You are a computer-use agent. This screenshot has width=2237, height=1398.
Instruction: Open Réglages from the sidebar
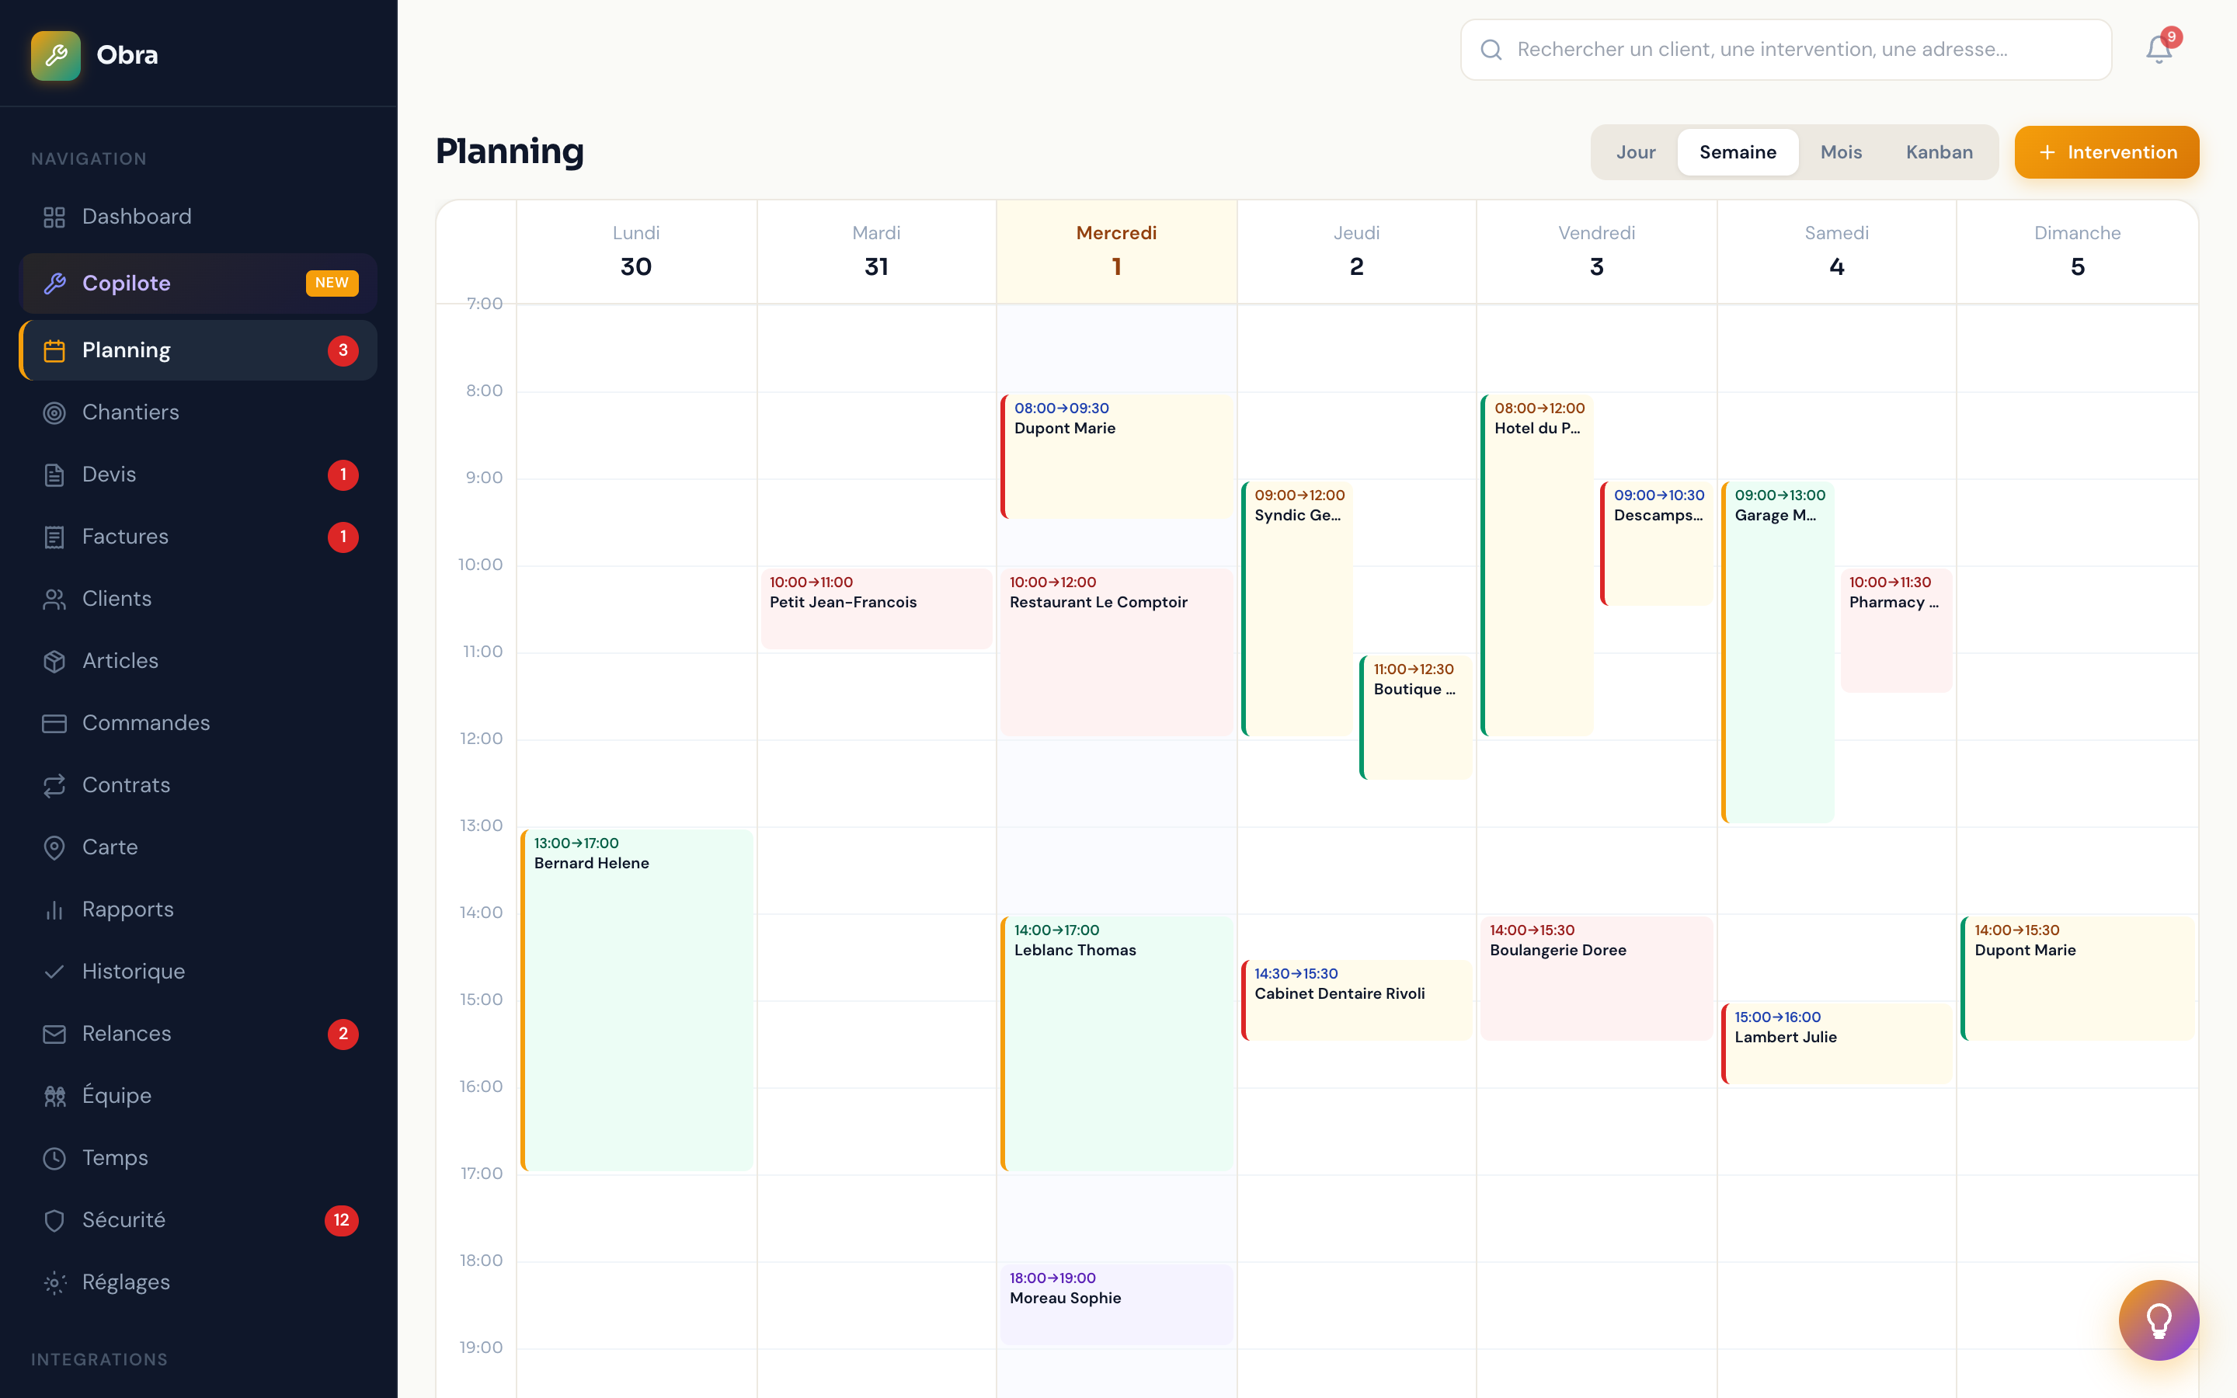[54, 1282]
